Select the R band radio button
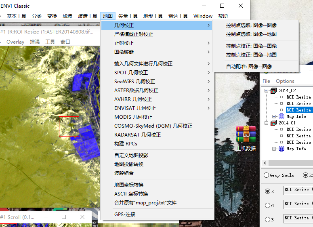The width and height of the screenshot is (313, 227). pos(267,191)
